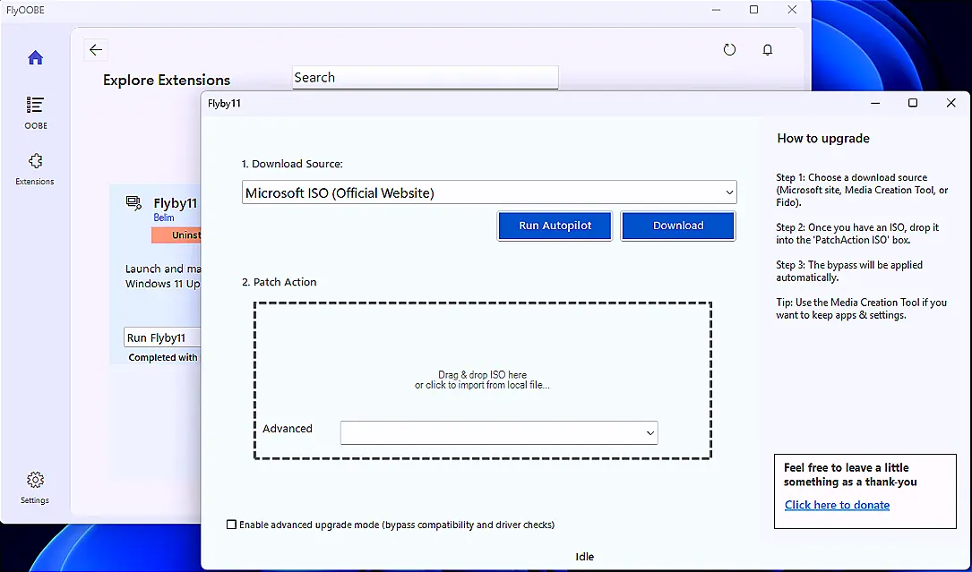Click the Flyby11 extension icon
Viewport: 972px width, 572px height.
pyautogui.click(x=133, y=203)
